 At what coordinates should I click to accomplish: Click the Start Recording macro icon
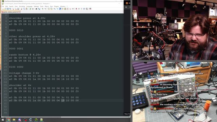point(76,9)
